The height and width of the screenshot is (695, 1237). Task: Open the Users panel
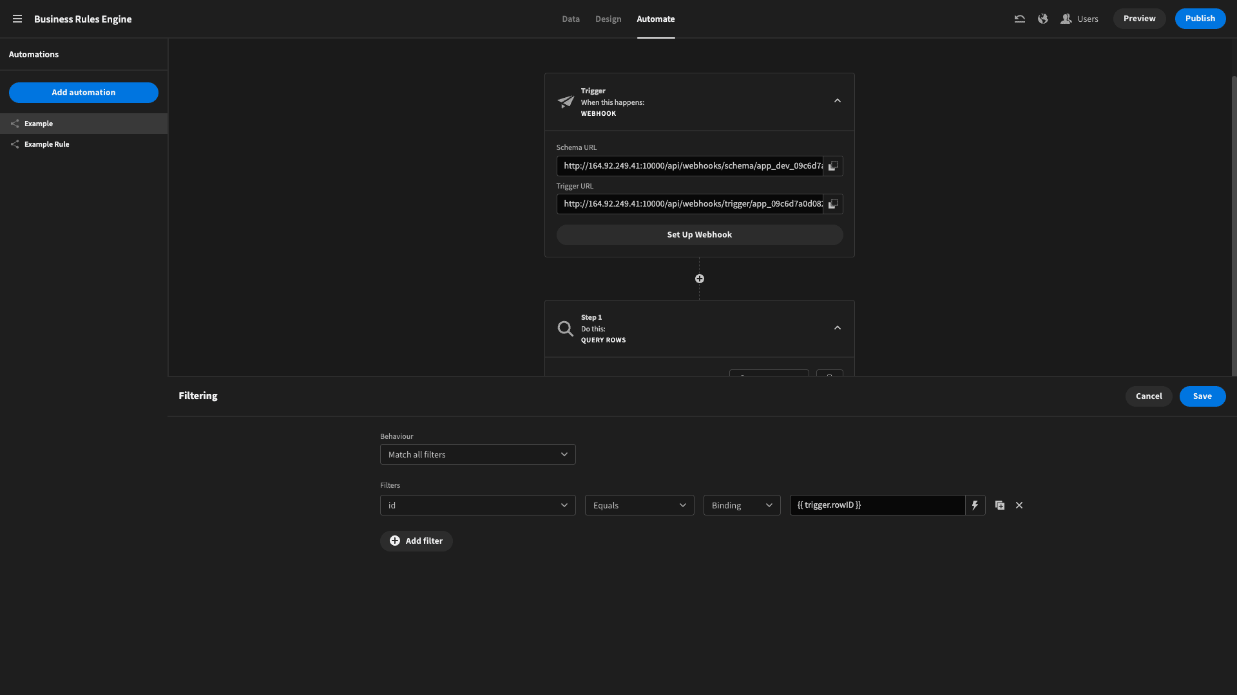coord(1079,19)
